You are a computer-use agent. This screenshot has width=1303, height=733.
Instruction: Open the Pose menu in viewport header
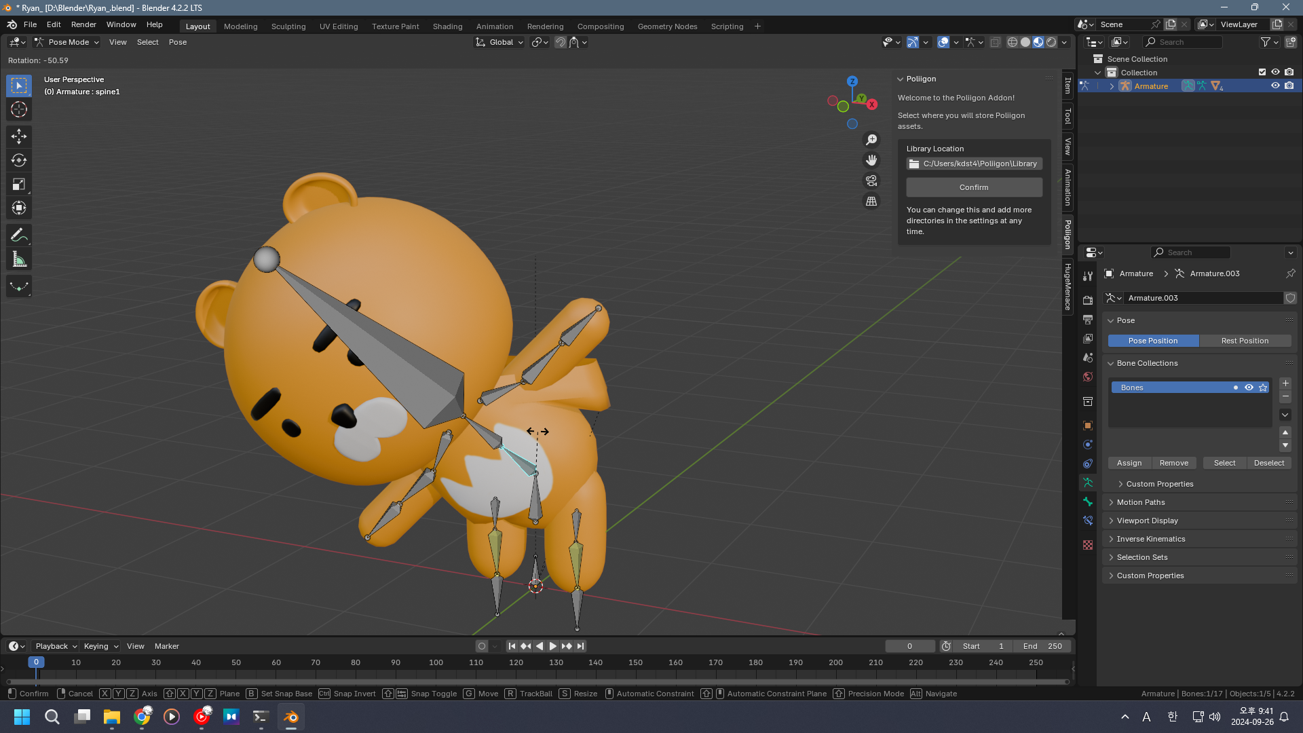tap(178, 42)
